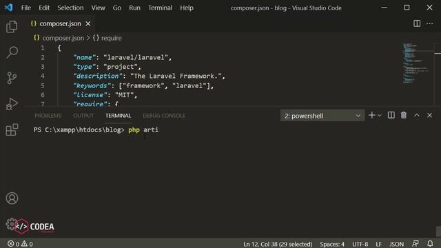
Task: Open the Run menu
Action: [x=135, y=8]
